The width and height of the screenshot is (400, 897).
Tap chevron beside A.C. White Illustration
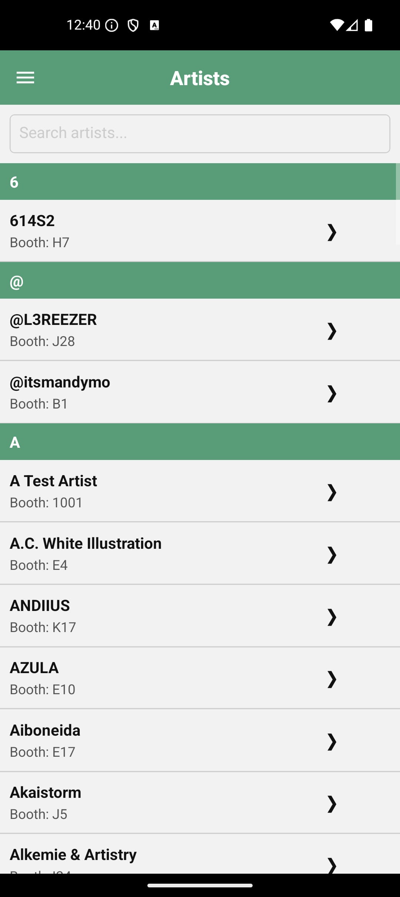[331, 555]
